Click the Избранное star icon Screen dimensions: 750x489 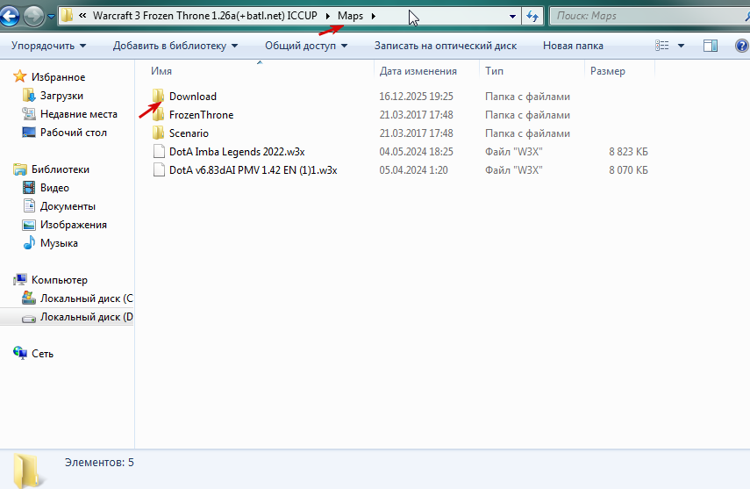[20, 76]
